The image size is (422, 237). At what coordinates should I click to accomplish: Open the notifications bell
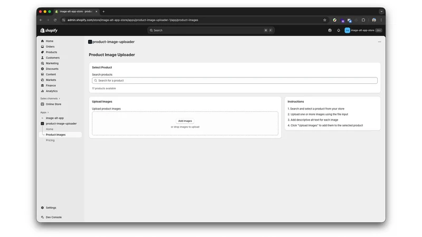(339, 31)
